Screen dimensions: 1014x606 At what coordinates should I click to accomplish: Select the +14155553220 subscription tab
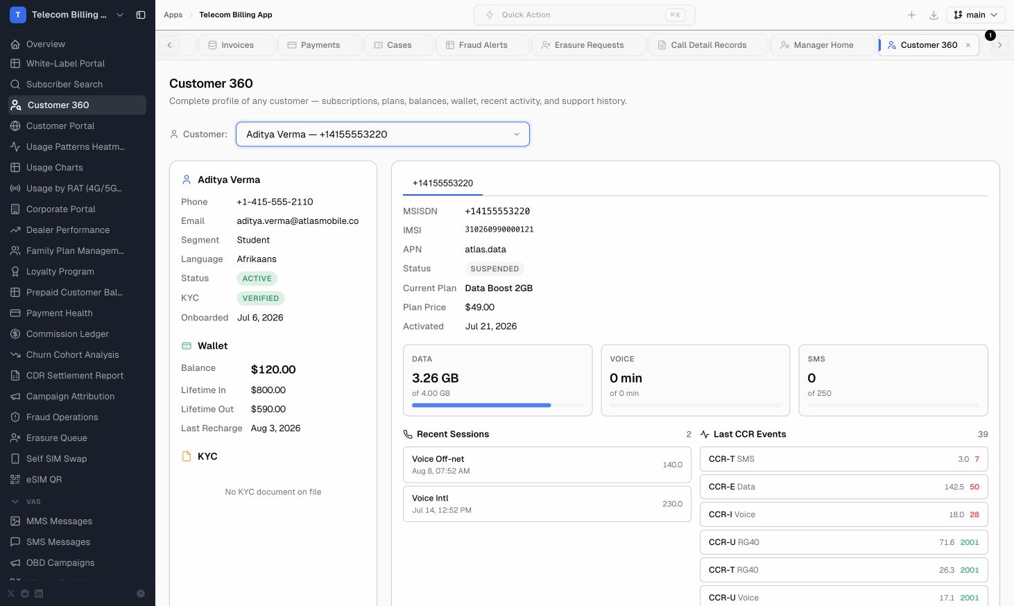tap(442, 184)
